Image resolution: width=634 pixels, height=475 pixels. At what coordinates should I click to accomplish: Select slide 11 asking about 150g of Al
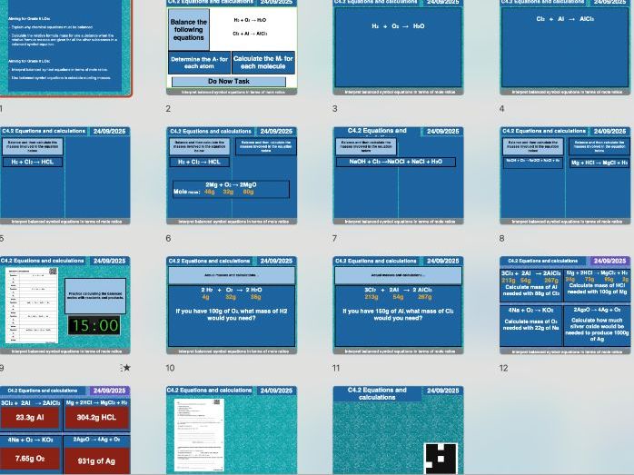(398, 305)
